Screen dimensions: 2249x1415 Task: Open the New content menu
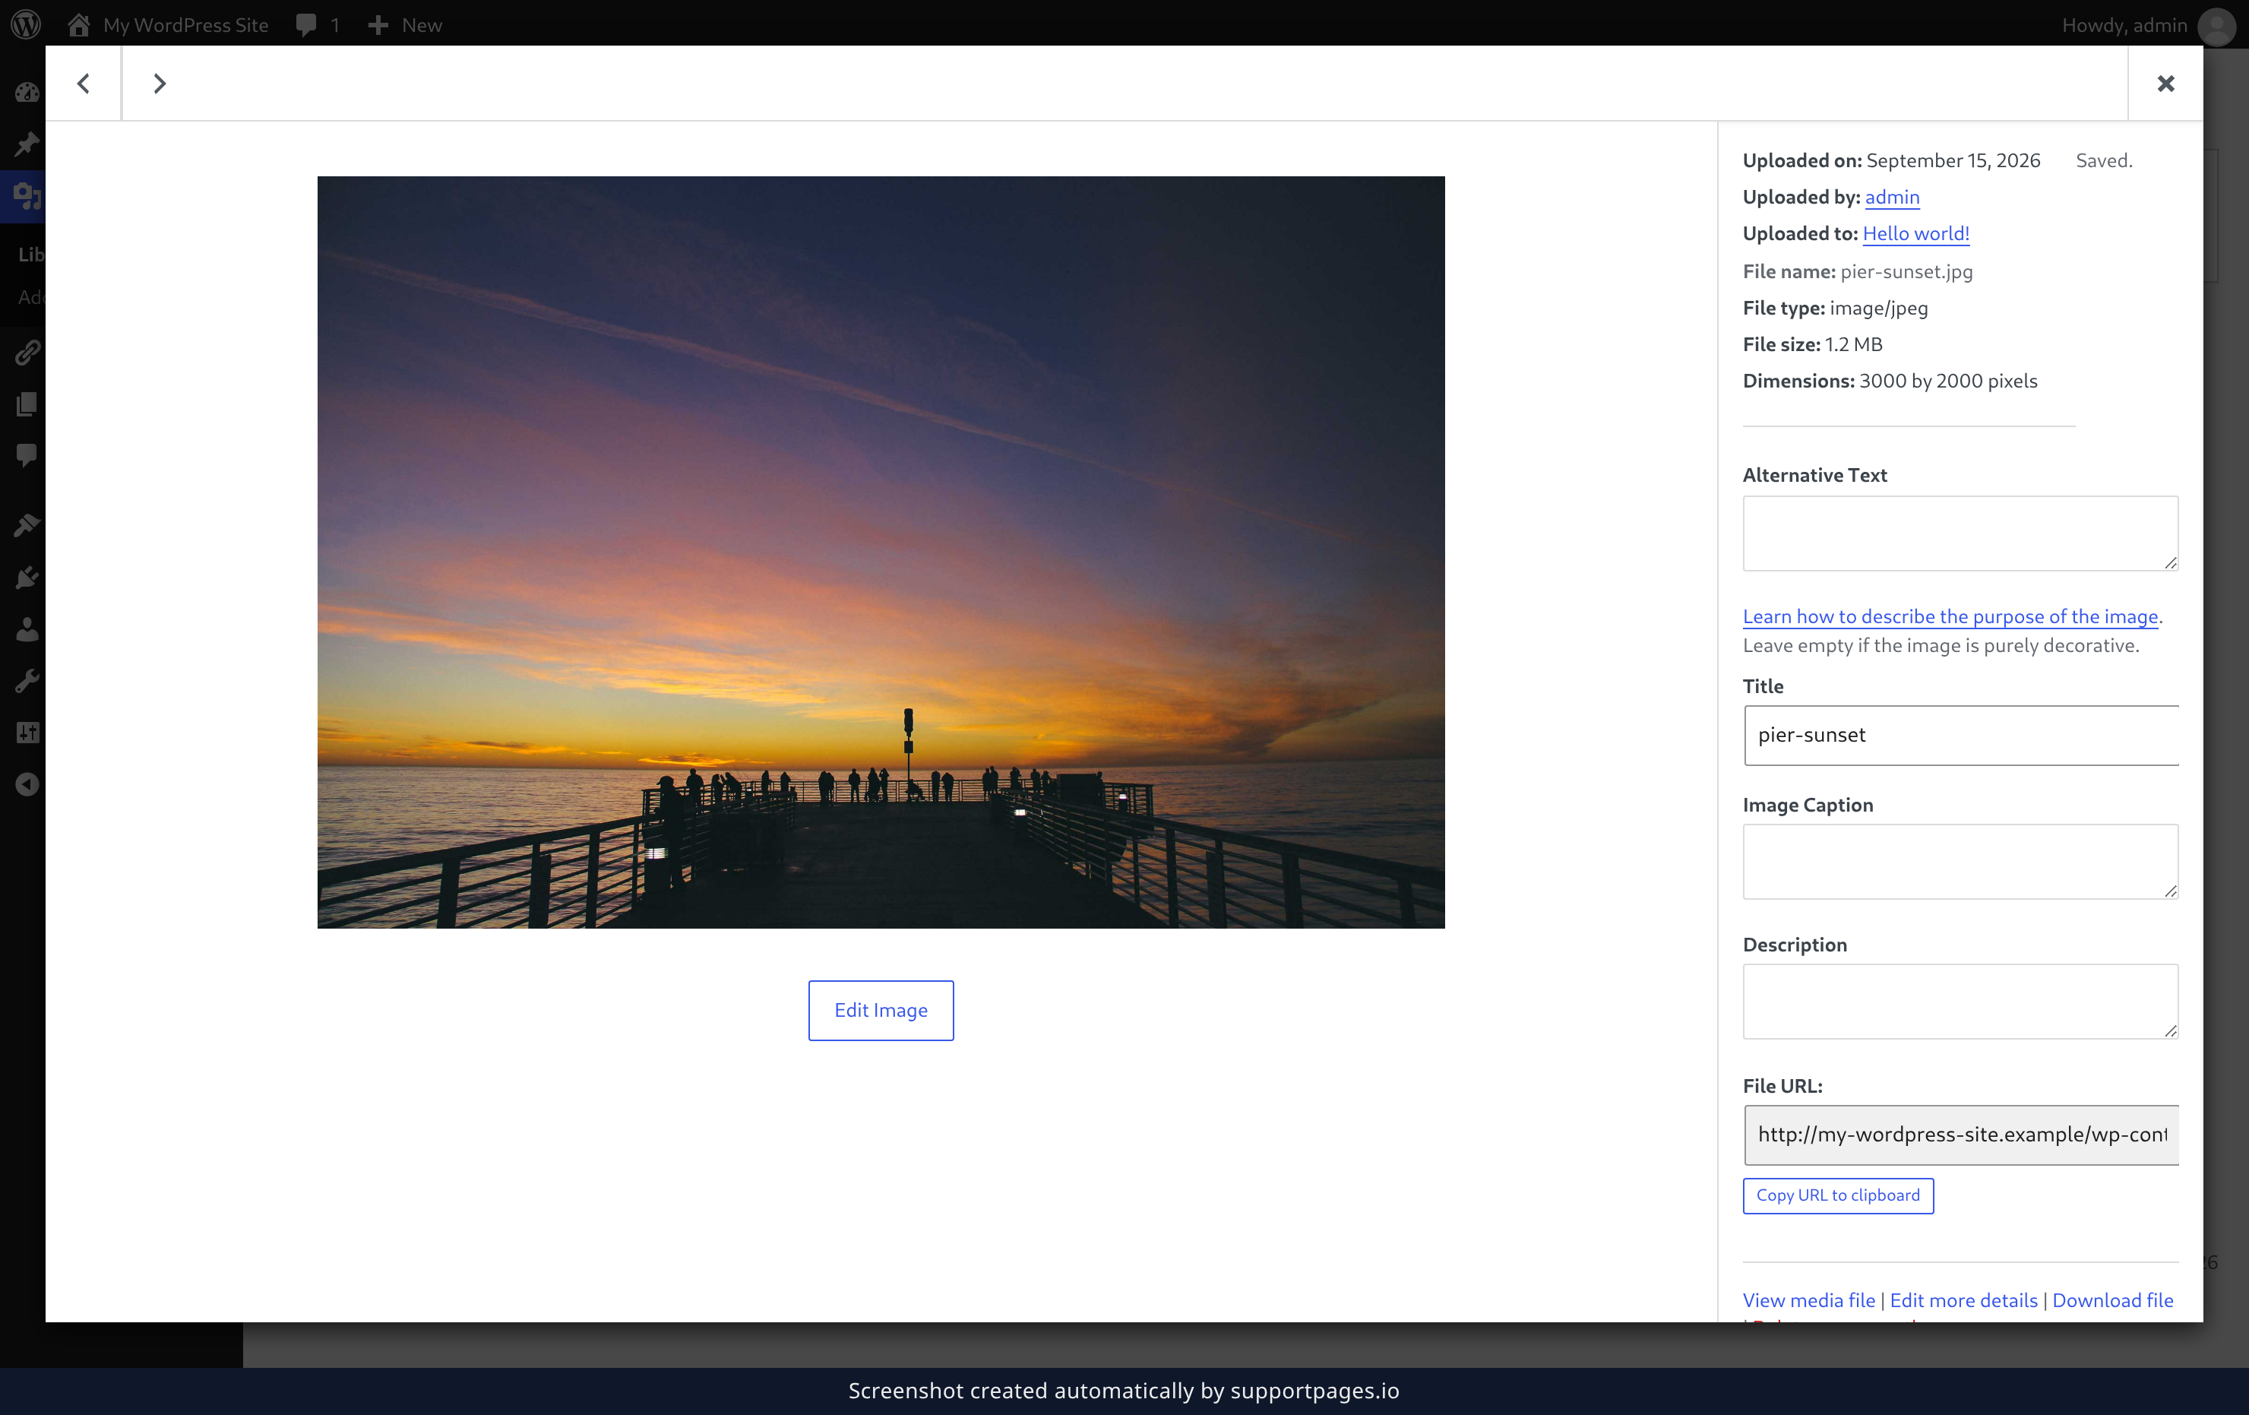click(x=404, y=25)
